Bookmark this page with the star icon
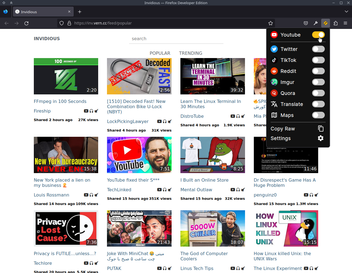This screenshot has width=352, height=273. (x=271, y=23)
